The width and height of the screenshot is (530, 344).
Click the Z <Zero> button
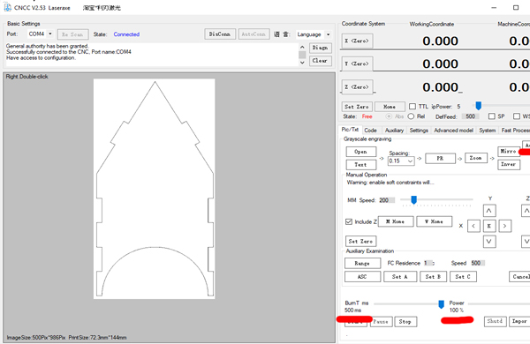pyautogui.click(x=357, y=87)
